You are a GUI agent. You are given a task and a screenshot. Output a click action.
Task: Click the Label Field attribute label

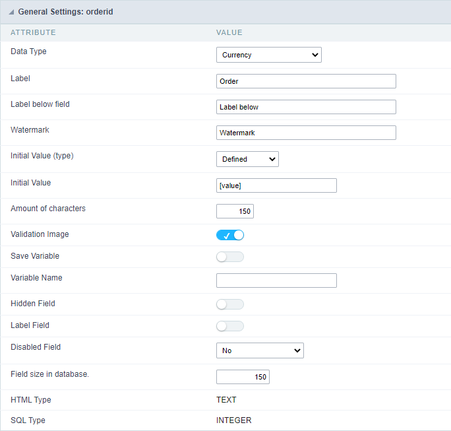[x=30, y=325]
